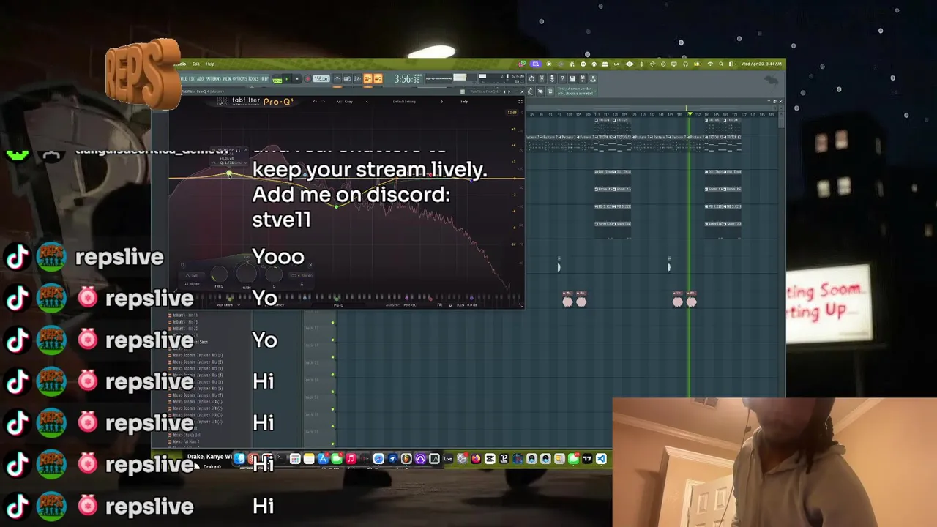Viewport: 937px width, 527px height.
Task: Arm the red record button
Action: [307, 80]
